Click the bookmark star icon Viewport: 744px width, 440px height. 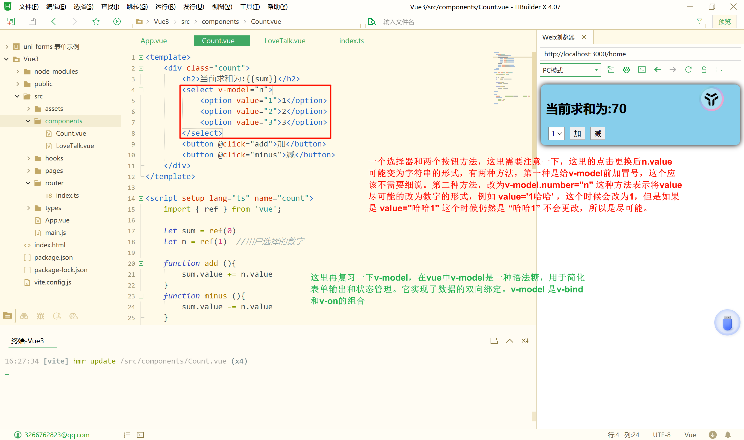pyautogui.click(x=96, y=21)
